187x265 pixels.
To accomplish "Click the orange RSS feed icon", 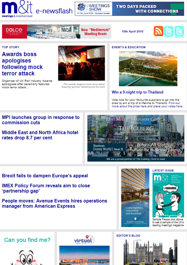I will [158, 31].
